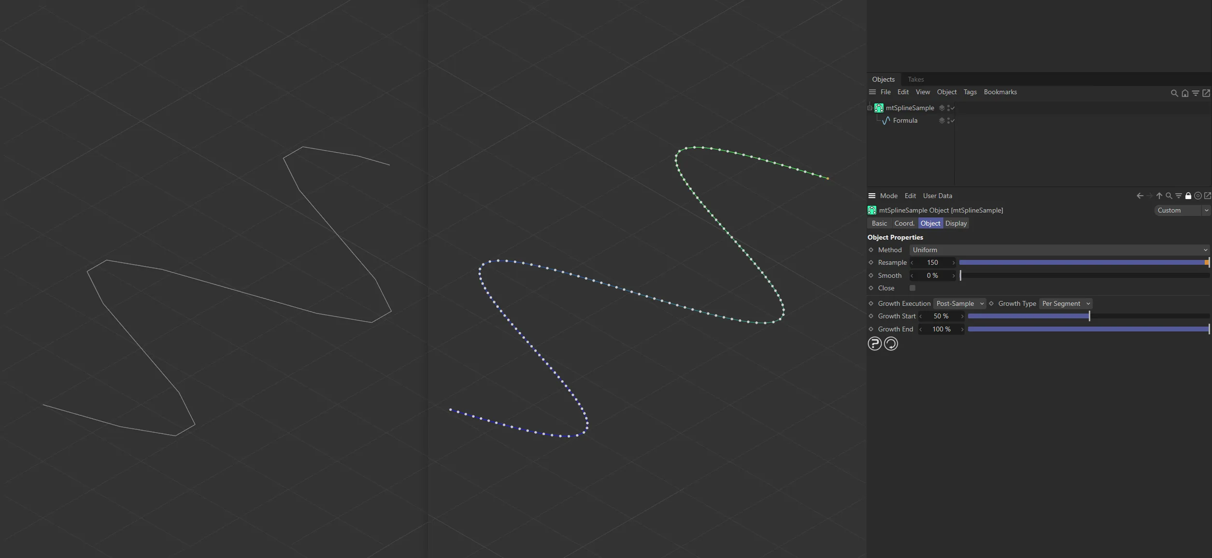Click the Formula spline icon in Objects panel
Image resolution: width=1212 pixels, height=558 pixels.
tap(886, 120)
